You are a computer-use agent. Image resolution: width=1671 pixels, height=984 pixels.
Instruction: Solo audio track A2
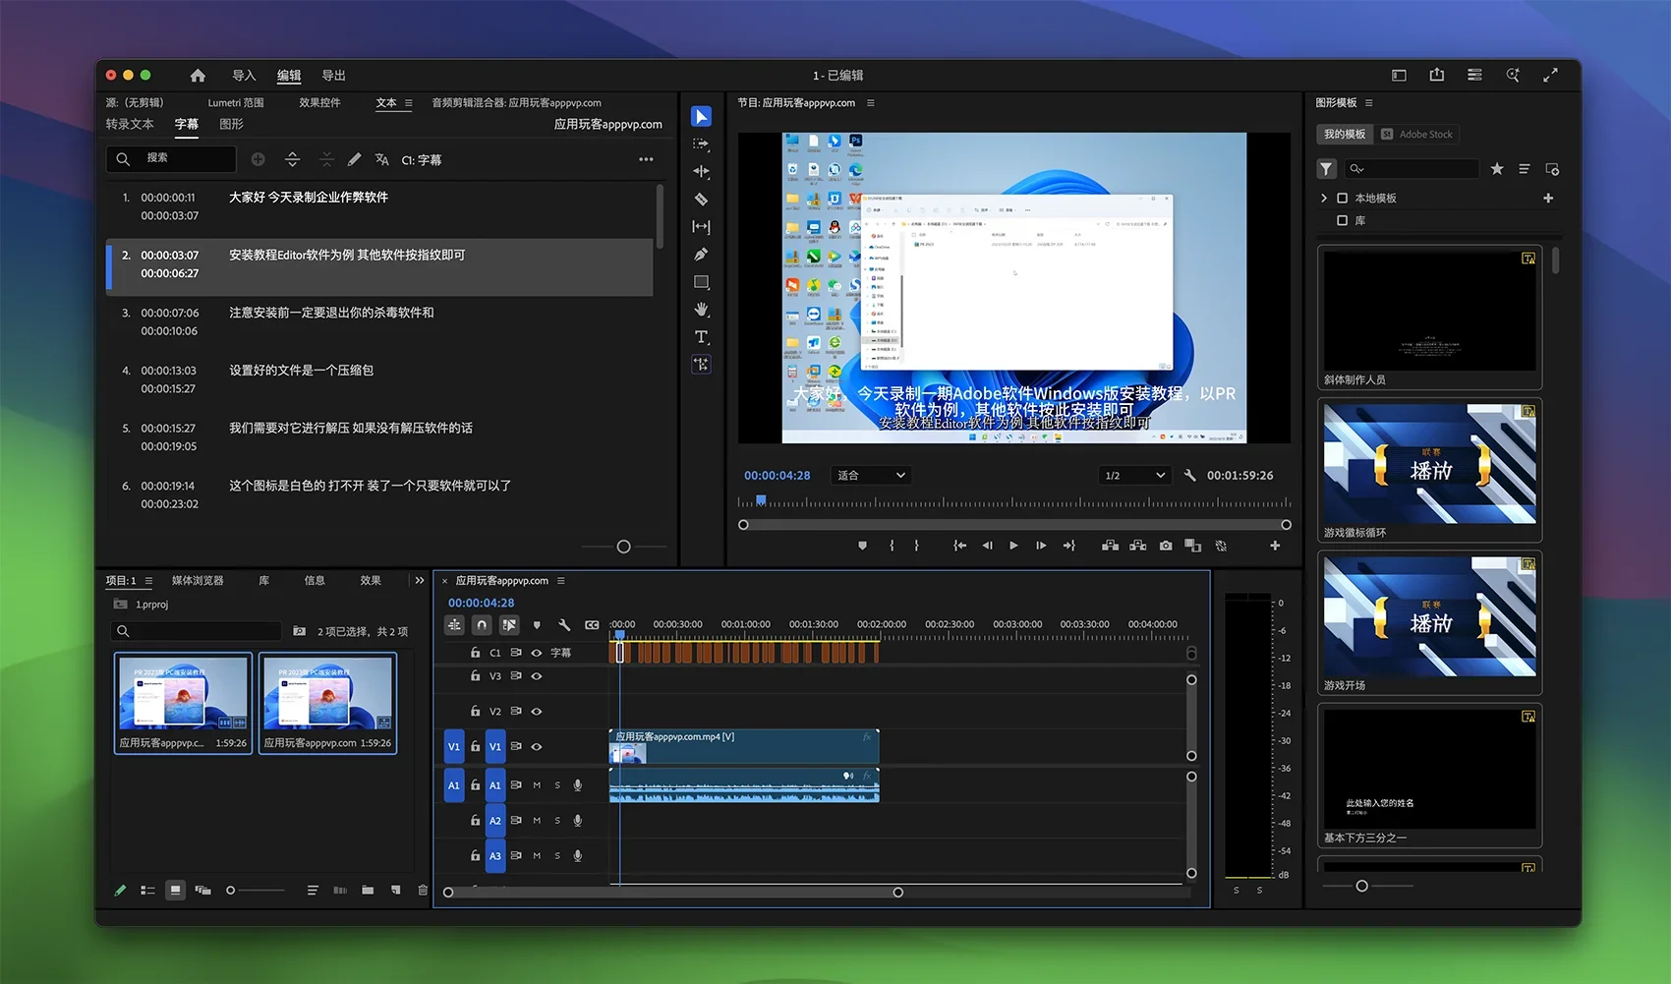click(557, 821)
